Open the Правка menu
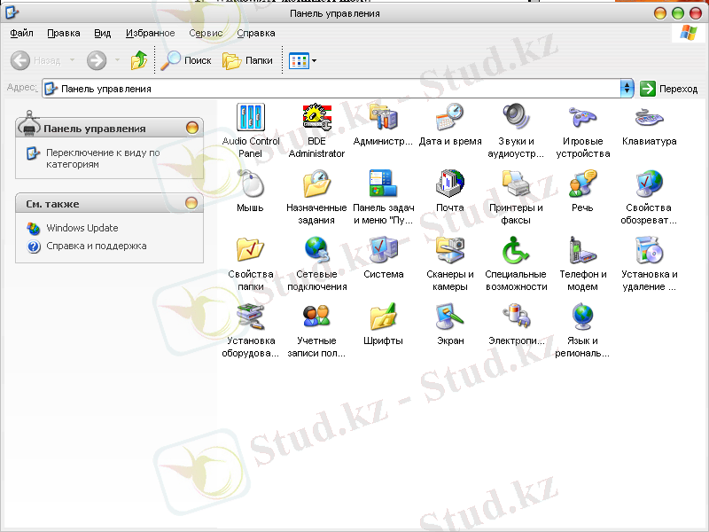709x532 pixels. (63, 33)
